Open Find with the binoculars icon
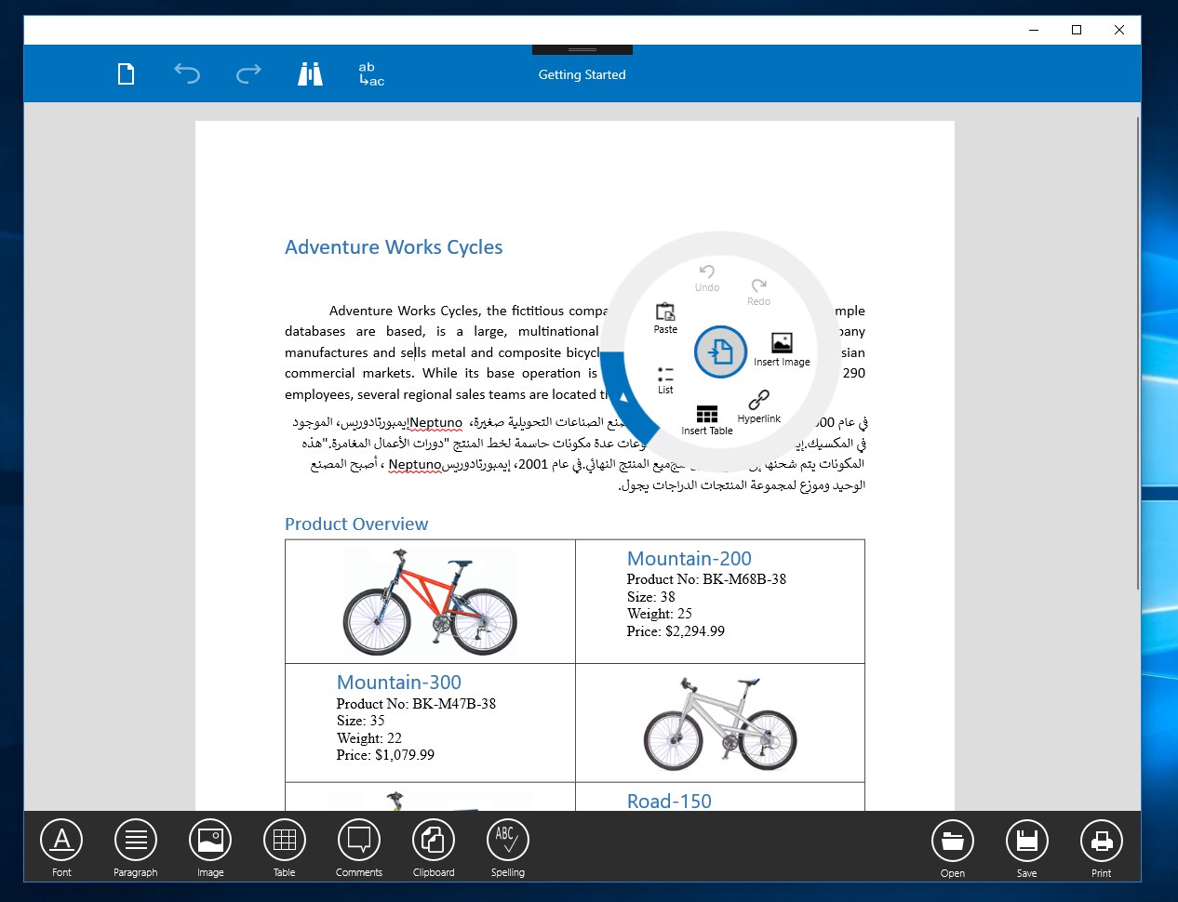Image resolution: width=1178 pixels, height=902 pixels. click(x=310, y=73)
